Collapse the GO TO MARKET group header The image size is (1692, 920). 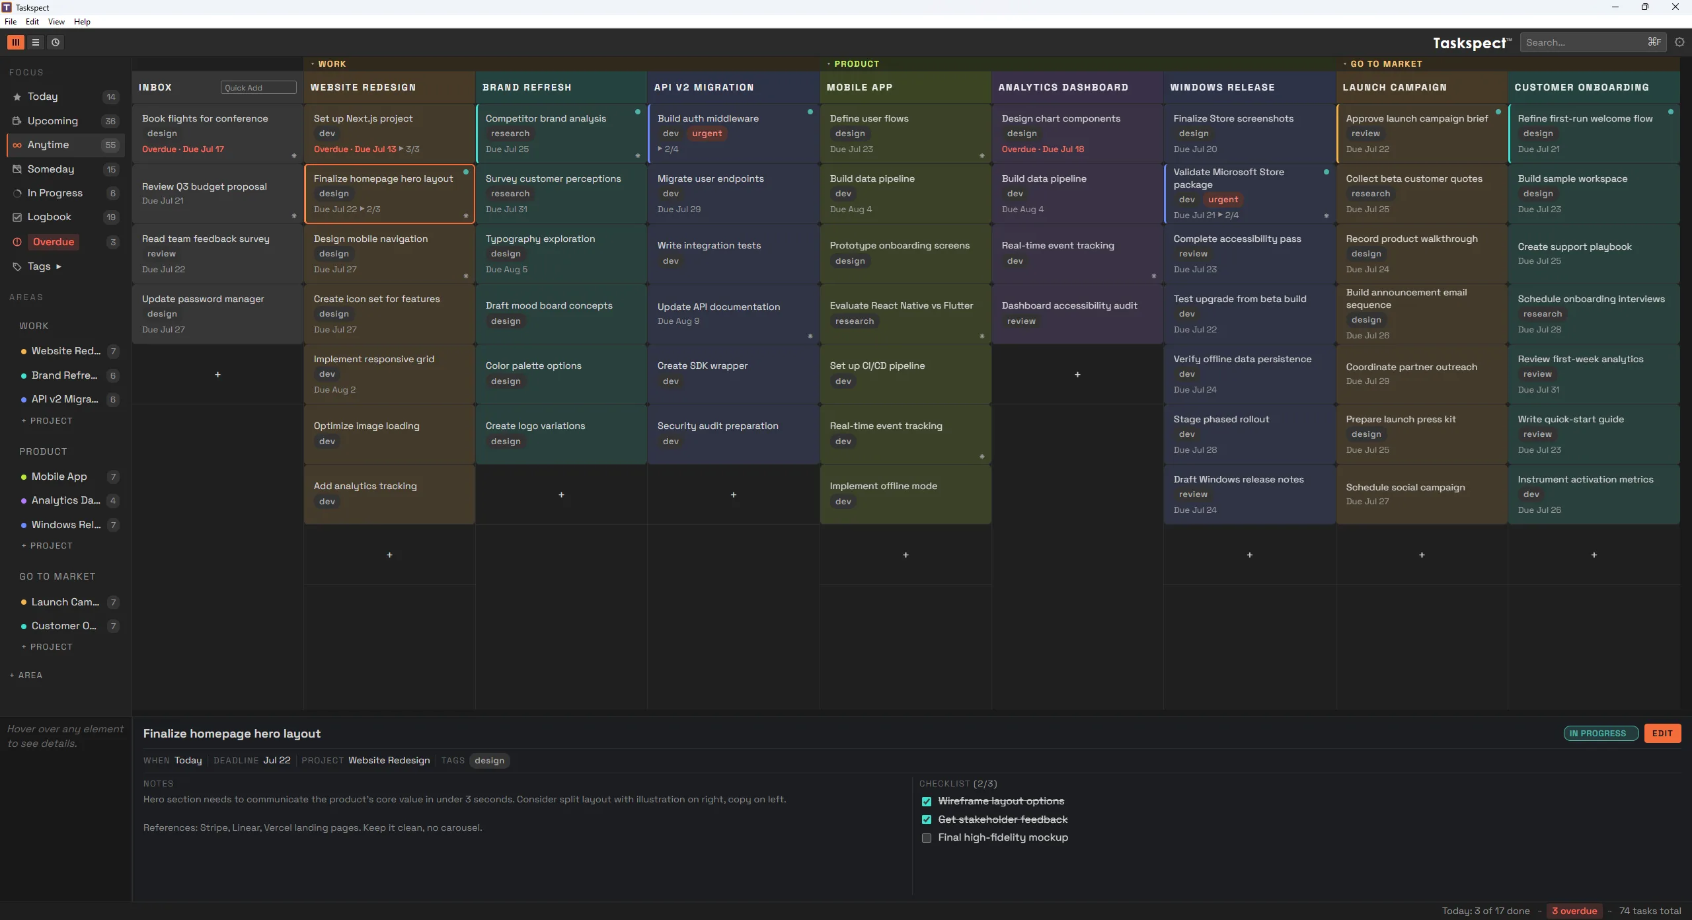1383,64
